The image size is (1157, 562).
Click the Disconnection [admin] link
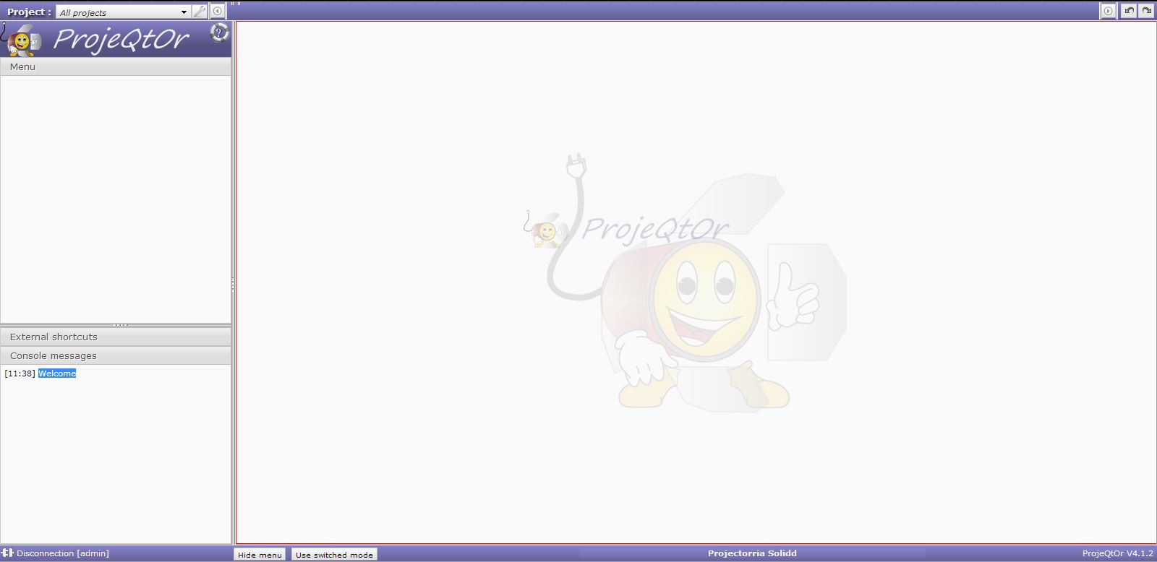[63, 553]
